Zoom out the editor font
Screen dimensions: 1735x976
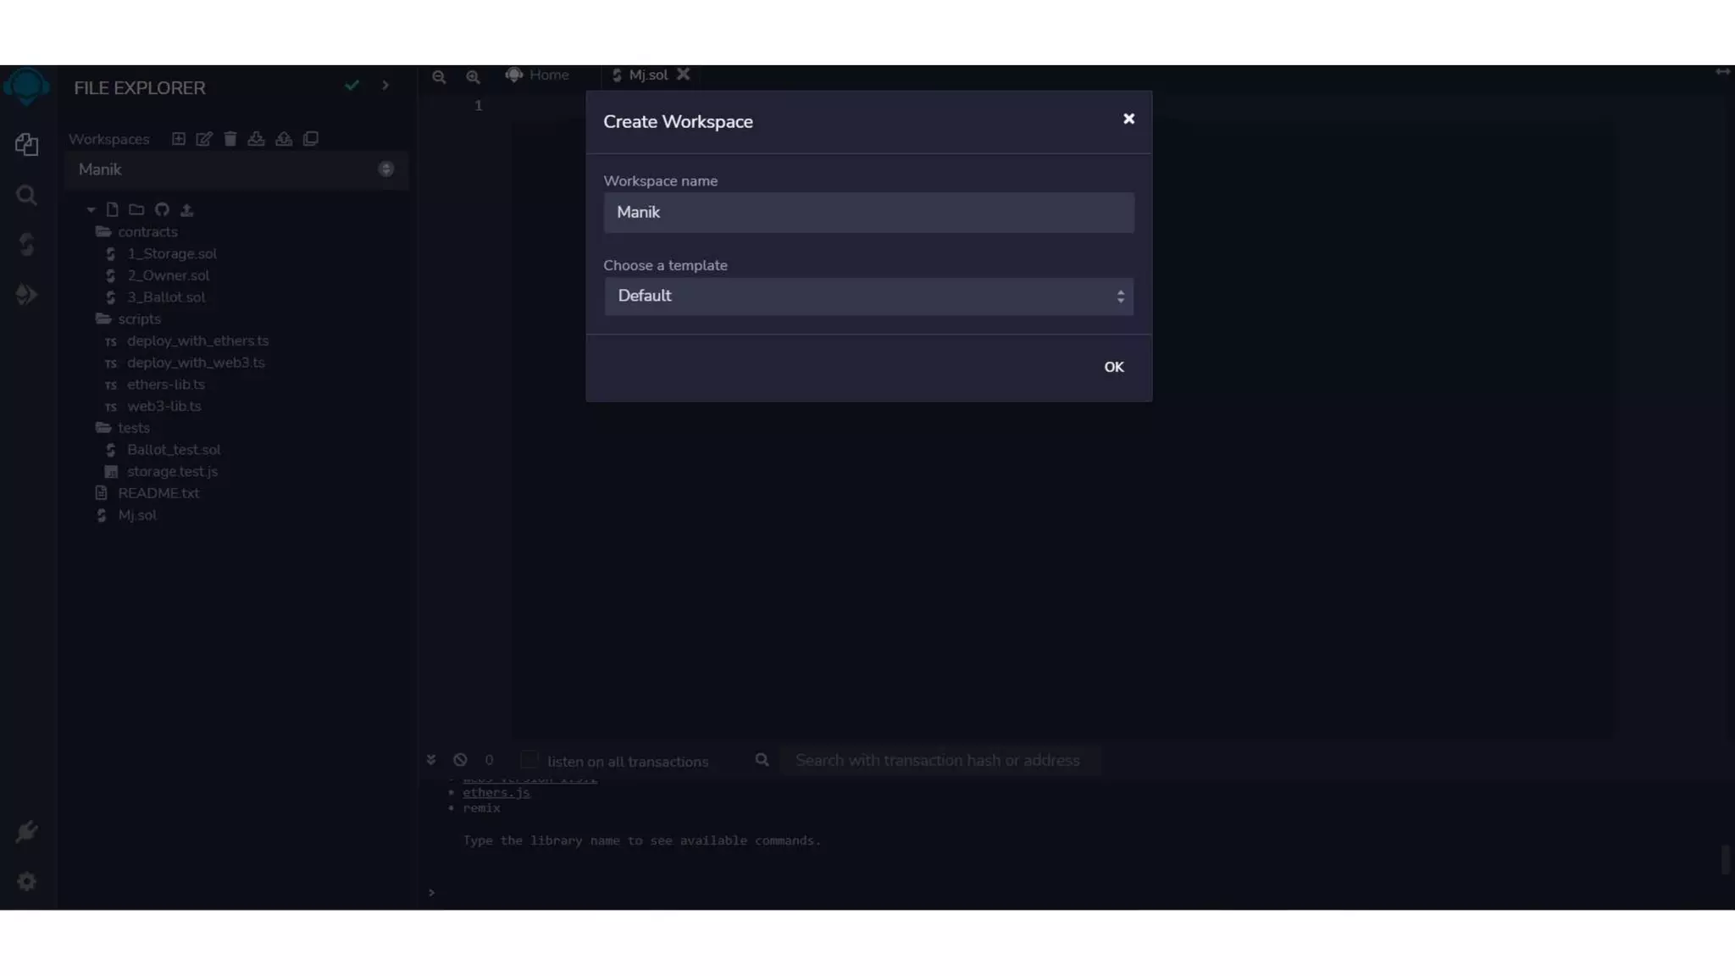pyautogui.click(x=439, y=77)
